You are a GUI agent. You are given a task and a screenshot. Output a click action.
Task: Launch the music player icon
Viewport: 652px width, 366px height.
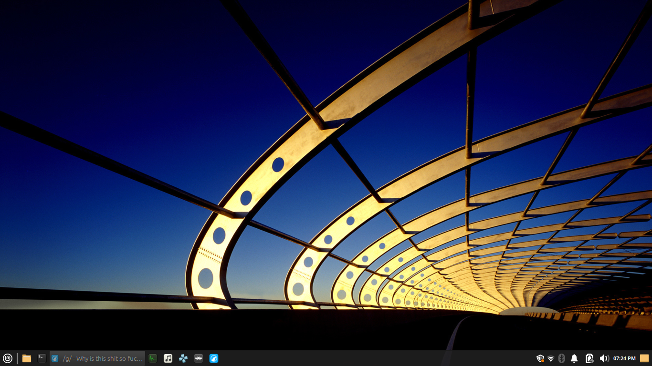click(x=168, y=358)
